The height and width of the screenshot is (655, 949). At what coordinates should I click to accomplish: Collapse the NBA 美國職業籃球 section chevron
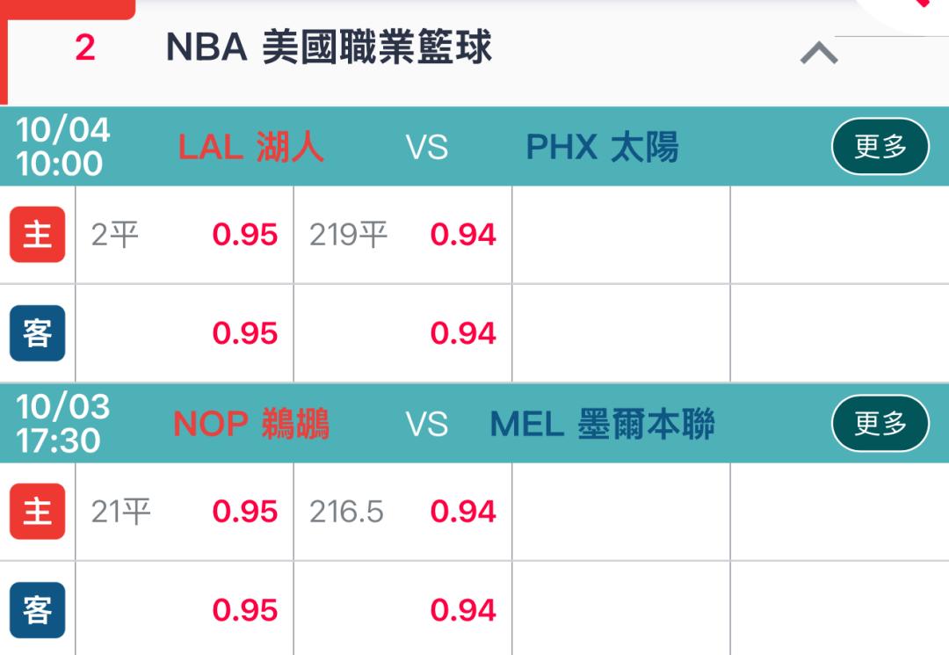point(819,55)
